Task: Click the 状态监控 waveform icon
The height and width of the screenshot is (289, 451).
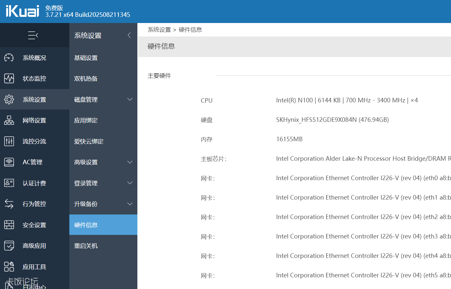Action: (x=9, y=78)
